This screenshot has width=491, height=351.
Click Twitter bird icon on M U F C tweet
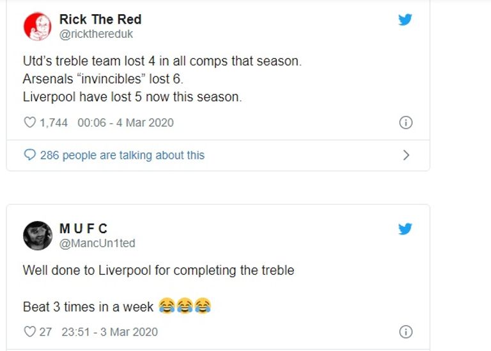click(405, 229)
